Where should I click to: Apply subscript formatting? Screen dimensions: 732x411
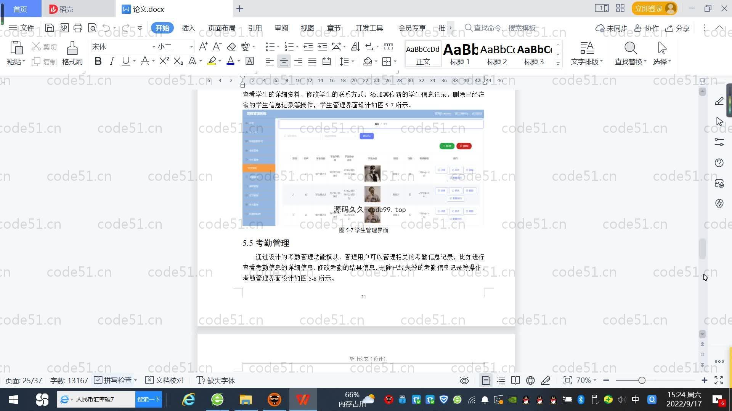[x=178, y=61]
